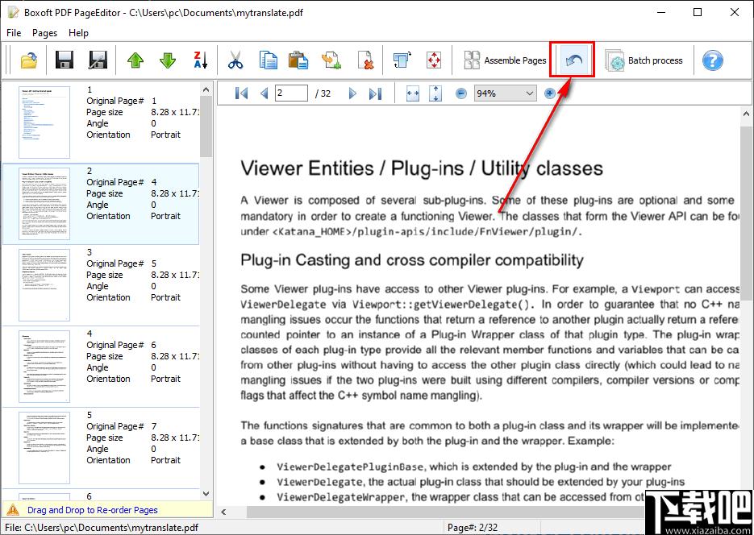
Task: Click the Paste clipboard icon
Action: tap(298, 60)
